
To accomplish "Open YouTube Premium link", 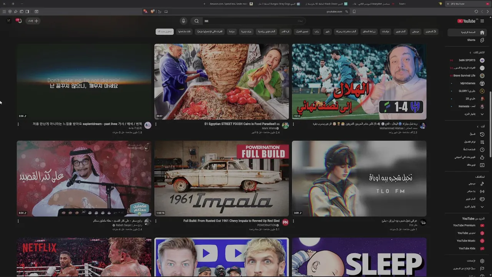I will 467,225.
